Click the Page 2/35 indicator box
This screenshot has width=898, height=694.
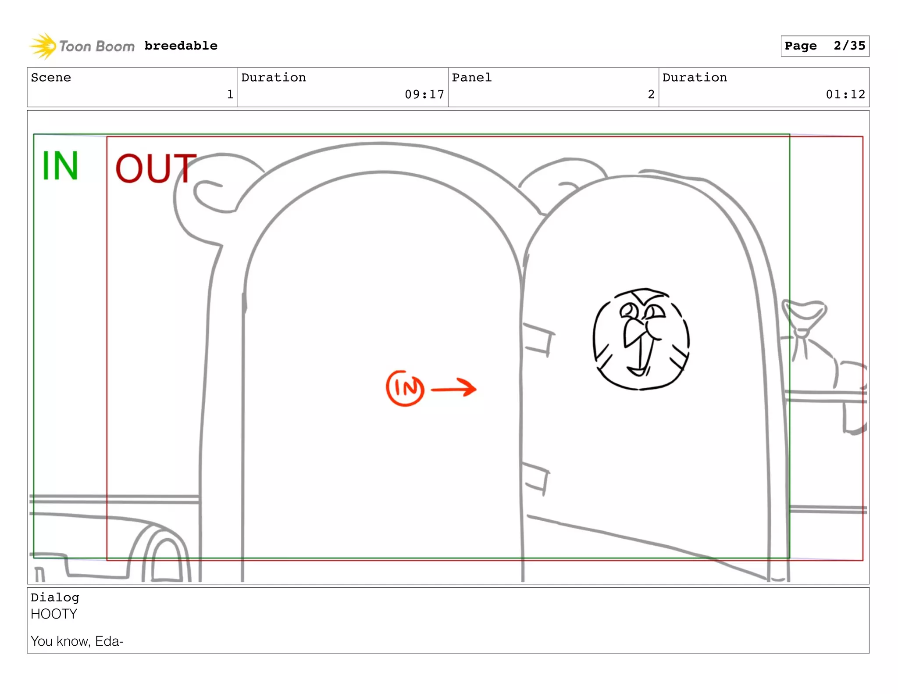click(x=824, y=46)
